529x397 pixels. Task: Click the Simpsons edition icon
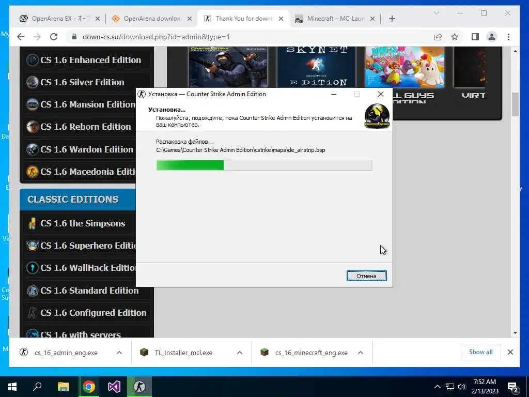pyautogui.click(x=33, y=223)
